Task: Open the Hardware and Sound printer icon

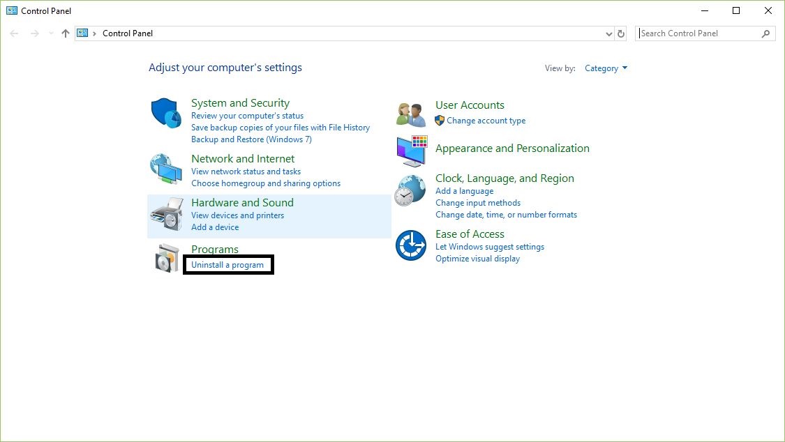Action: tap(166, 213)
